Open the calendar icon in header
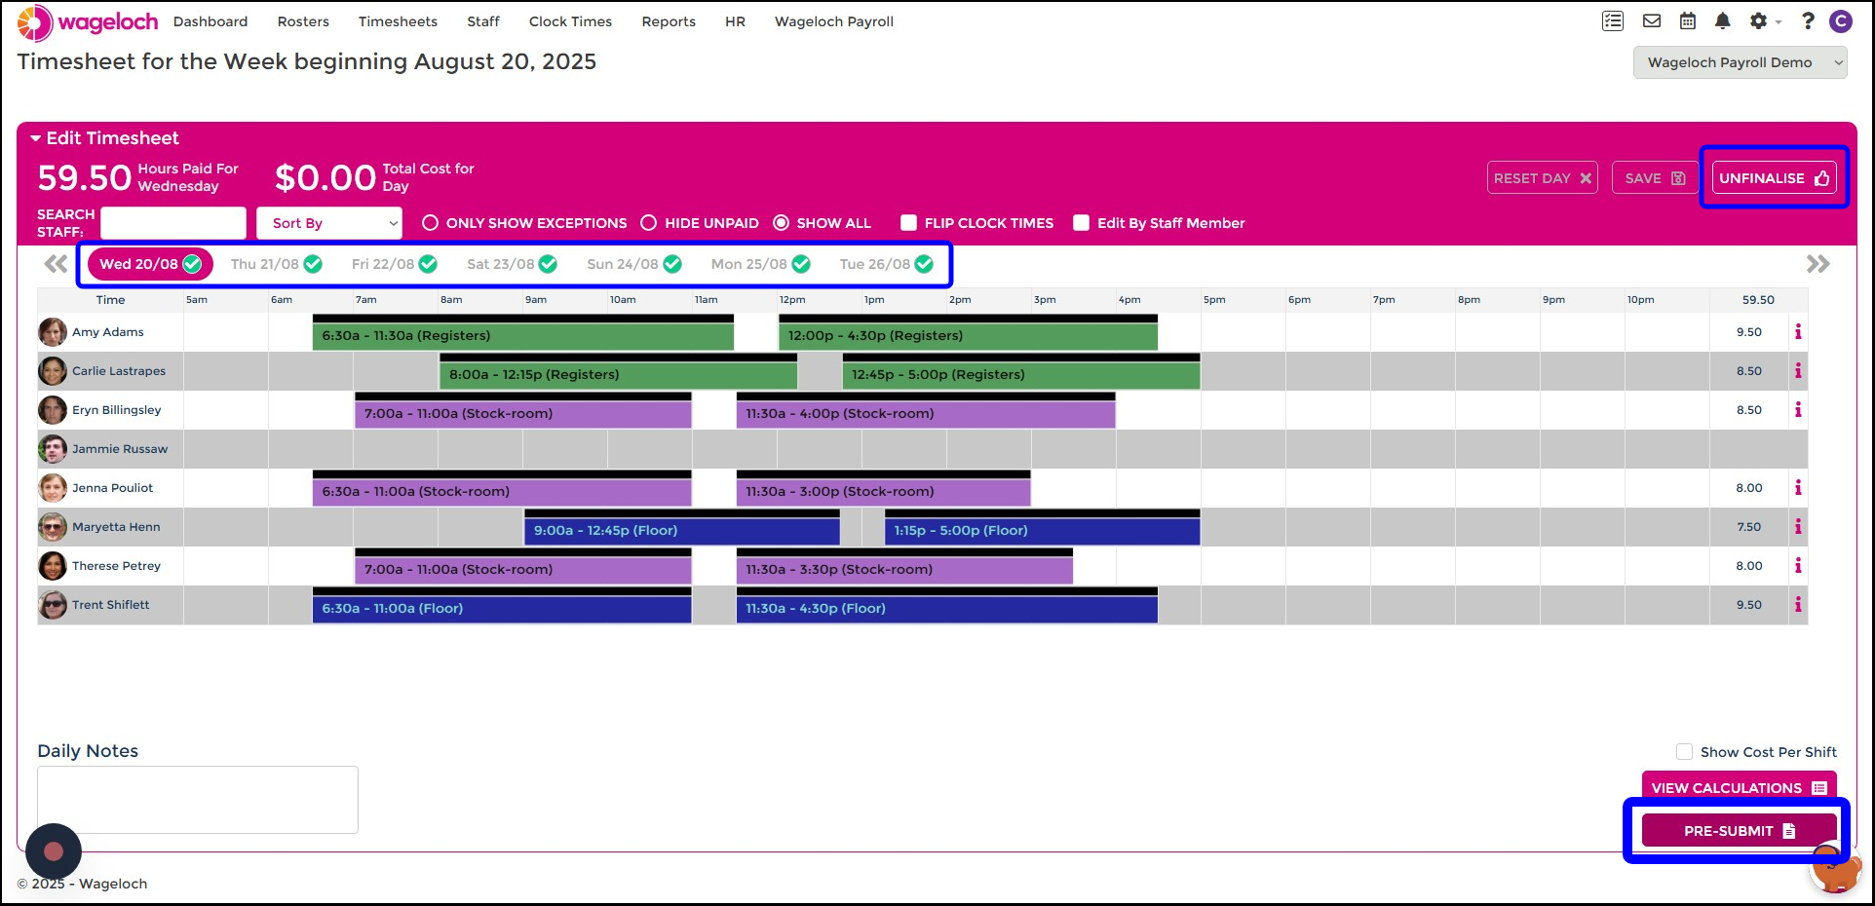Screen dimensions: 1875x906 (1688, 21)
